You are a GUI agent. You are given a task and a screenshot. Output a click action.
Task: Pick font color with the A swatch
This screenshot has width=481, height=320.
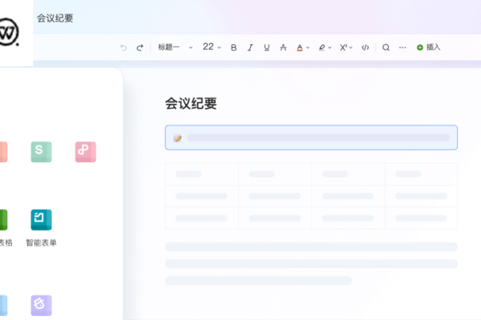302,47
